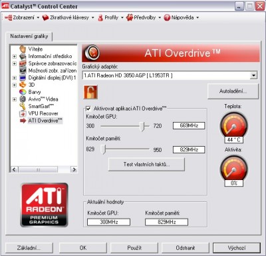Click Test vlastních taktů button
The height and width of the screenshot is (256, 266).
pyautogui.click(x=146, y=165)
